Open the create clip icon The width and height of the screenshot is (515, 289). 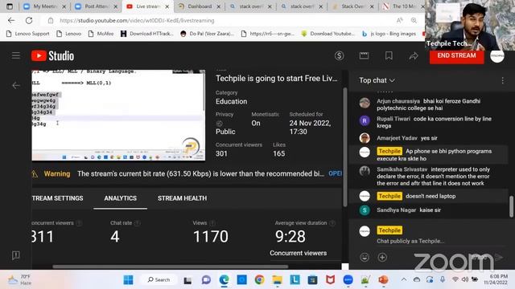364,55
